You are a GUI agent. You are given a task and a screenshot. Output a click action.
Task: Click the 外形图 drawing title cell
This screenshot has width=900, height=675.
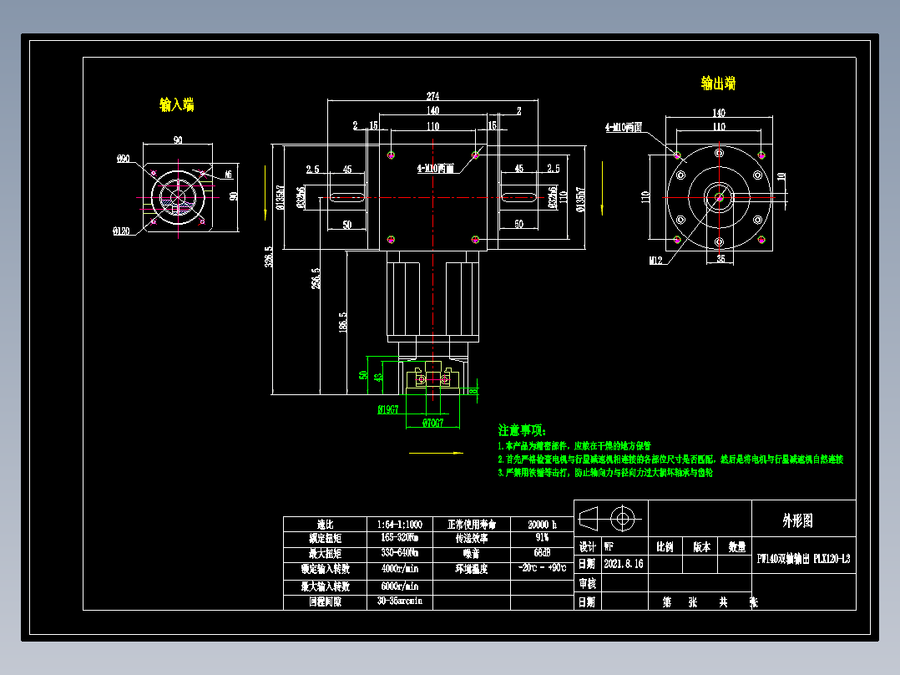coord(800,520)
